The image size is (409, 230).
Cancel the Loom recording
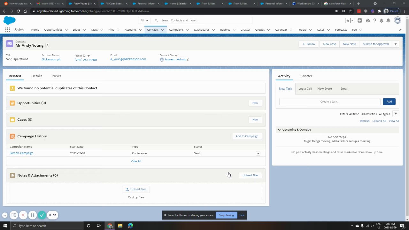click(23, 215)
